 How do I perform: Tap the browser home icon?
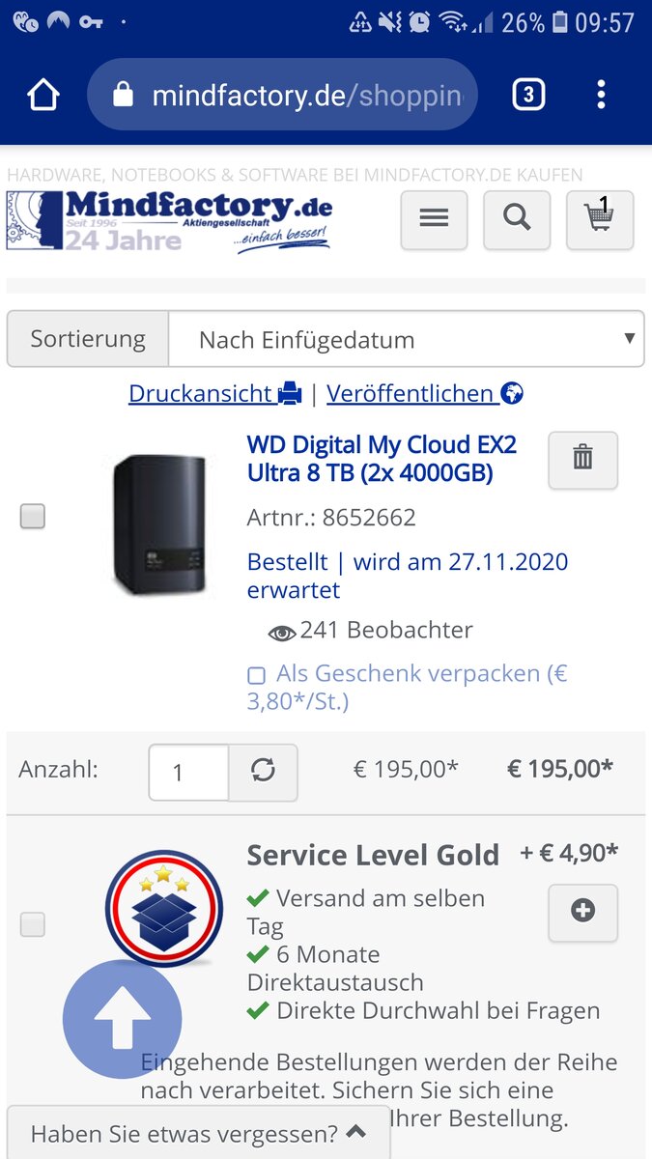coord(43,95)
